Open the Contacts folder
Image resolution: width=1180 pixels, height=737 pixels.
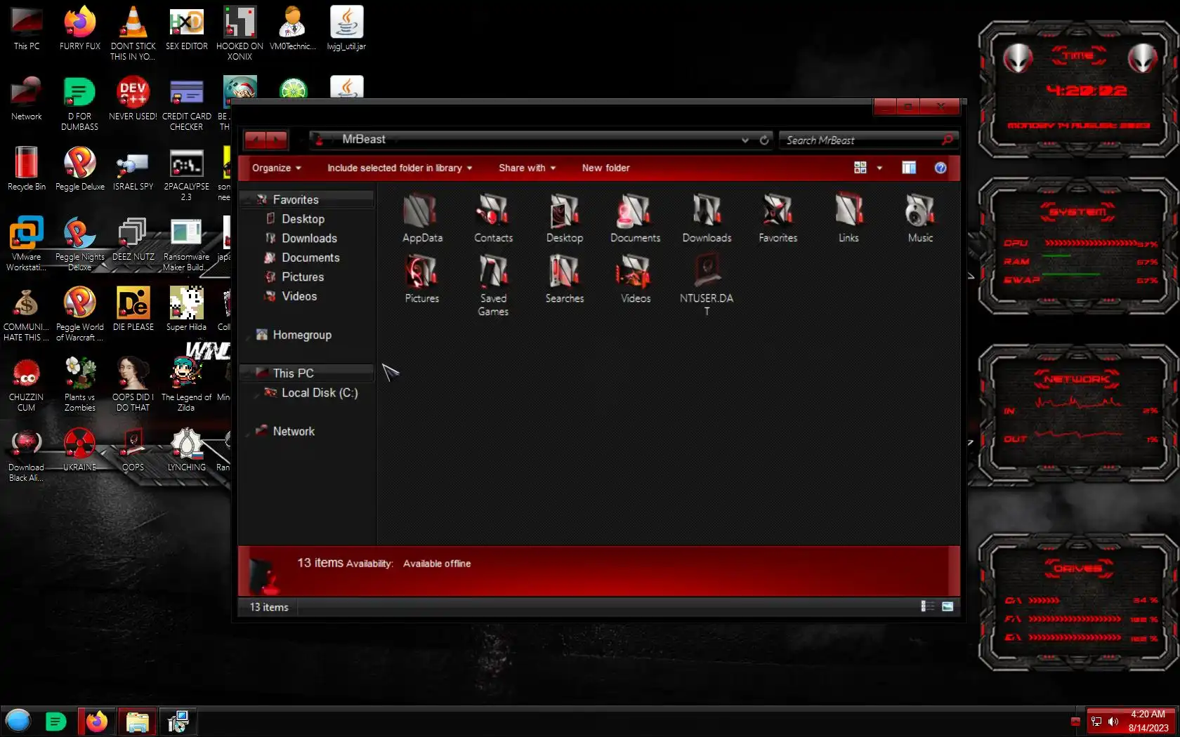493,218
